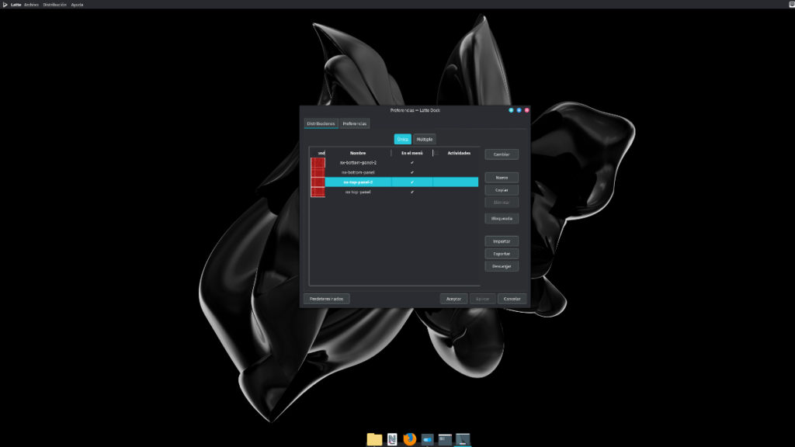Select the Distribuciones tab
Image resolution: width=795 pixels, height=447 pixels.
(321, 123)
